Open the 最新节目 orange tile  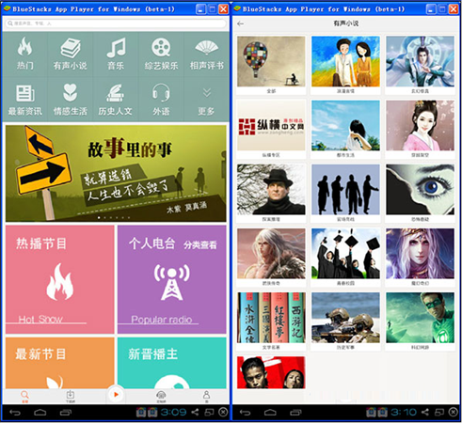pos(60,363)
